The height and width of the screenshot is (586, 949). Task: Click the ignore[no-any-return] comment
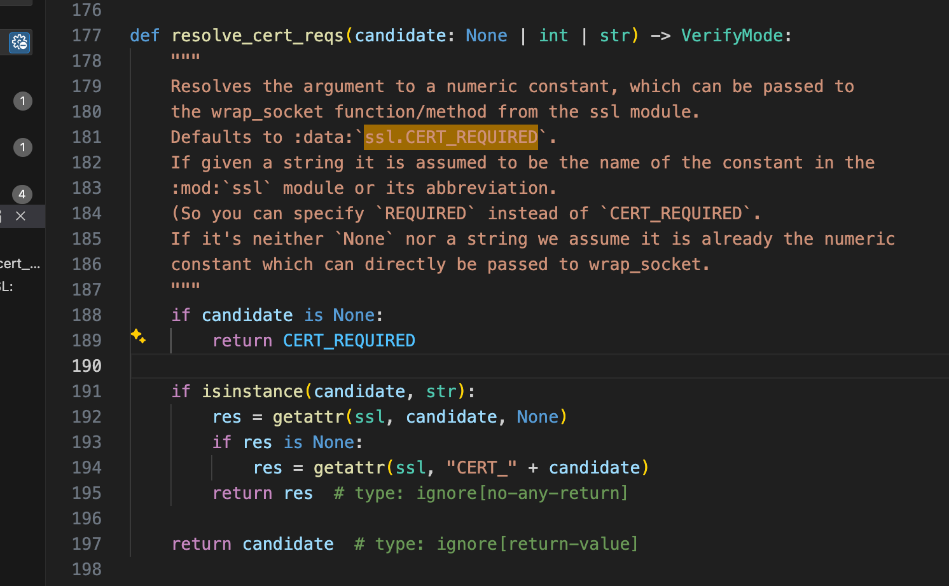click(x=522, y=493)
